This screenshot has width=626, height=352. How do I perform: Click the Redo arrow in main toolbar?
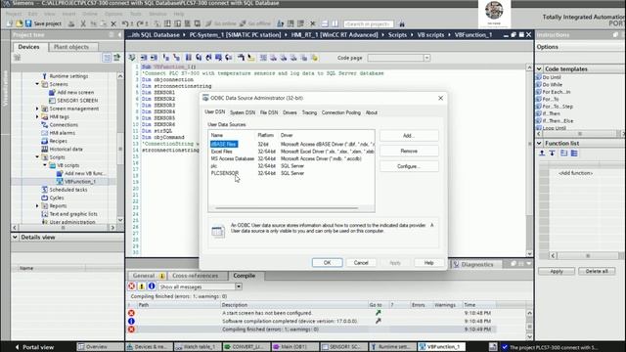(x=140, y=23)
